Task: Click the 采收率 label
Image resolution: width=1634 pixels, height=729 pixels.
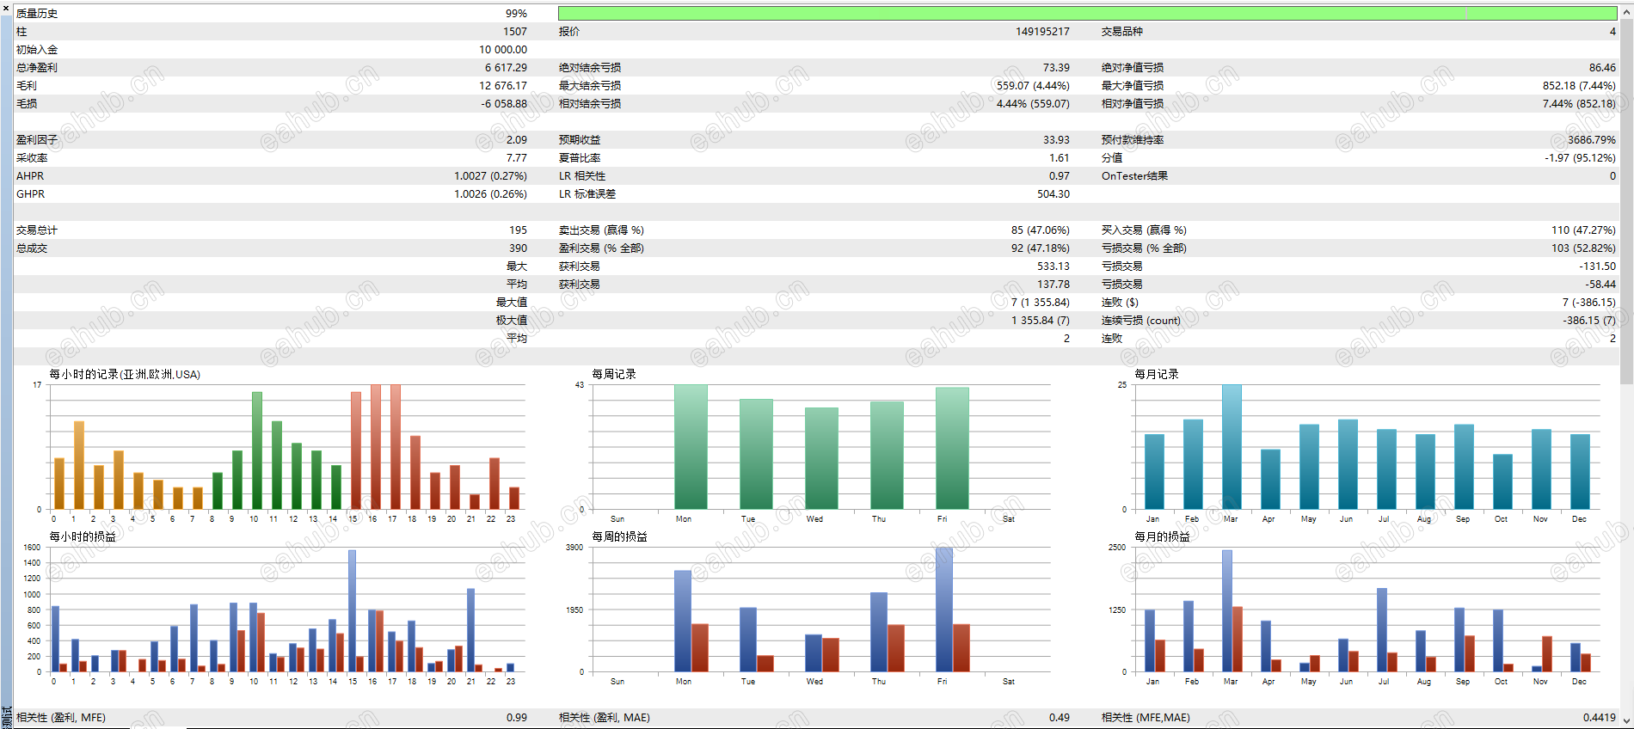Action: 32,158
